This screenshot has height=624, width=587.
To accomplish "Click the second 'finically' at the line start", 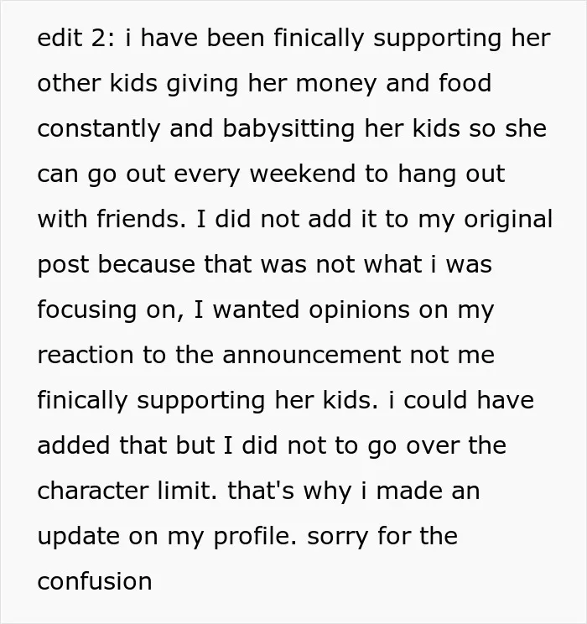I will tap(82, 402).
